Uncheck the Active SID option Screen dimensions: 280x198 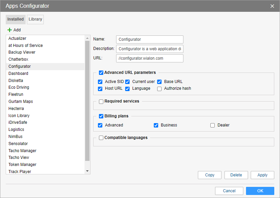[x=100, y=82]
